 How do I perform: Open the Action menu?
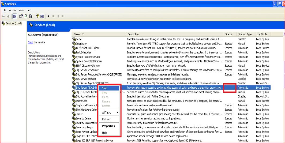(12, 10)
